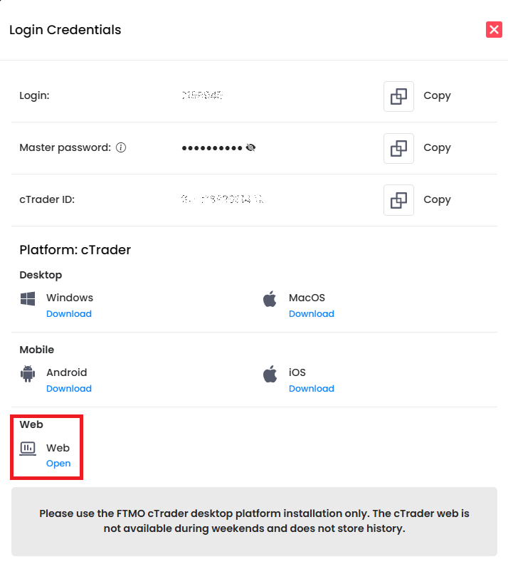Image resolution: width=508 pixels, height=569 pixels.
Task: Click the Master password info icon
Action: pos(121,148)
